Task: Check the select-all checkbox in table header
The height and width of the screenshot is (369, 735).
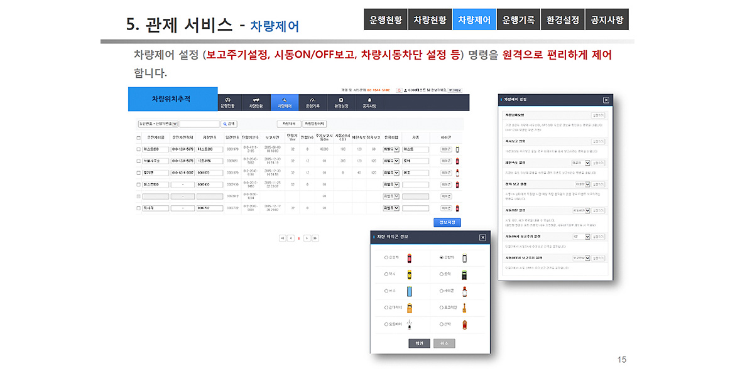Action: pyautogui.click(x=139, y=137)
